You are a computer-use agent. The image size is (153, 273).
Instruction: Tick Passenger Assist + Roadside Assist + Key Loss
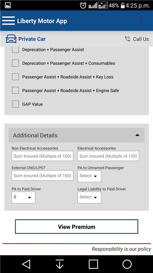click(15, 77)
